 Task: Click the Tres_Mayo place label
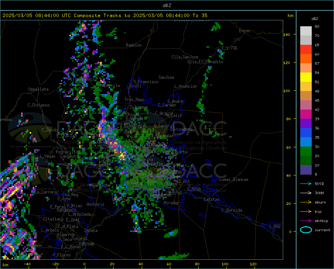(x=134, y=100)
